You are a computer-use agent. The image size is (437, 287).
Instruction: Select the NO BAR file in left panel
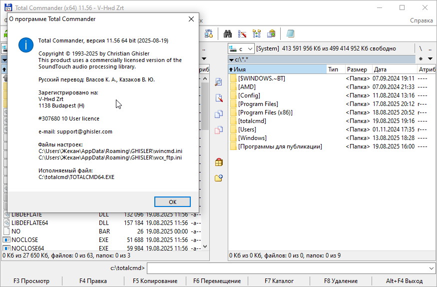pyautogui.click(x=102, y=231)
